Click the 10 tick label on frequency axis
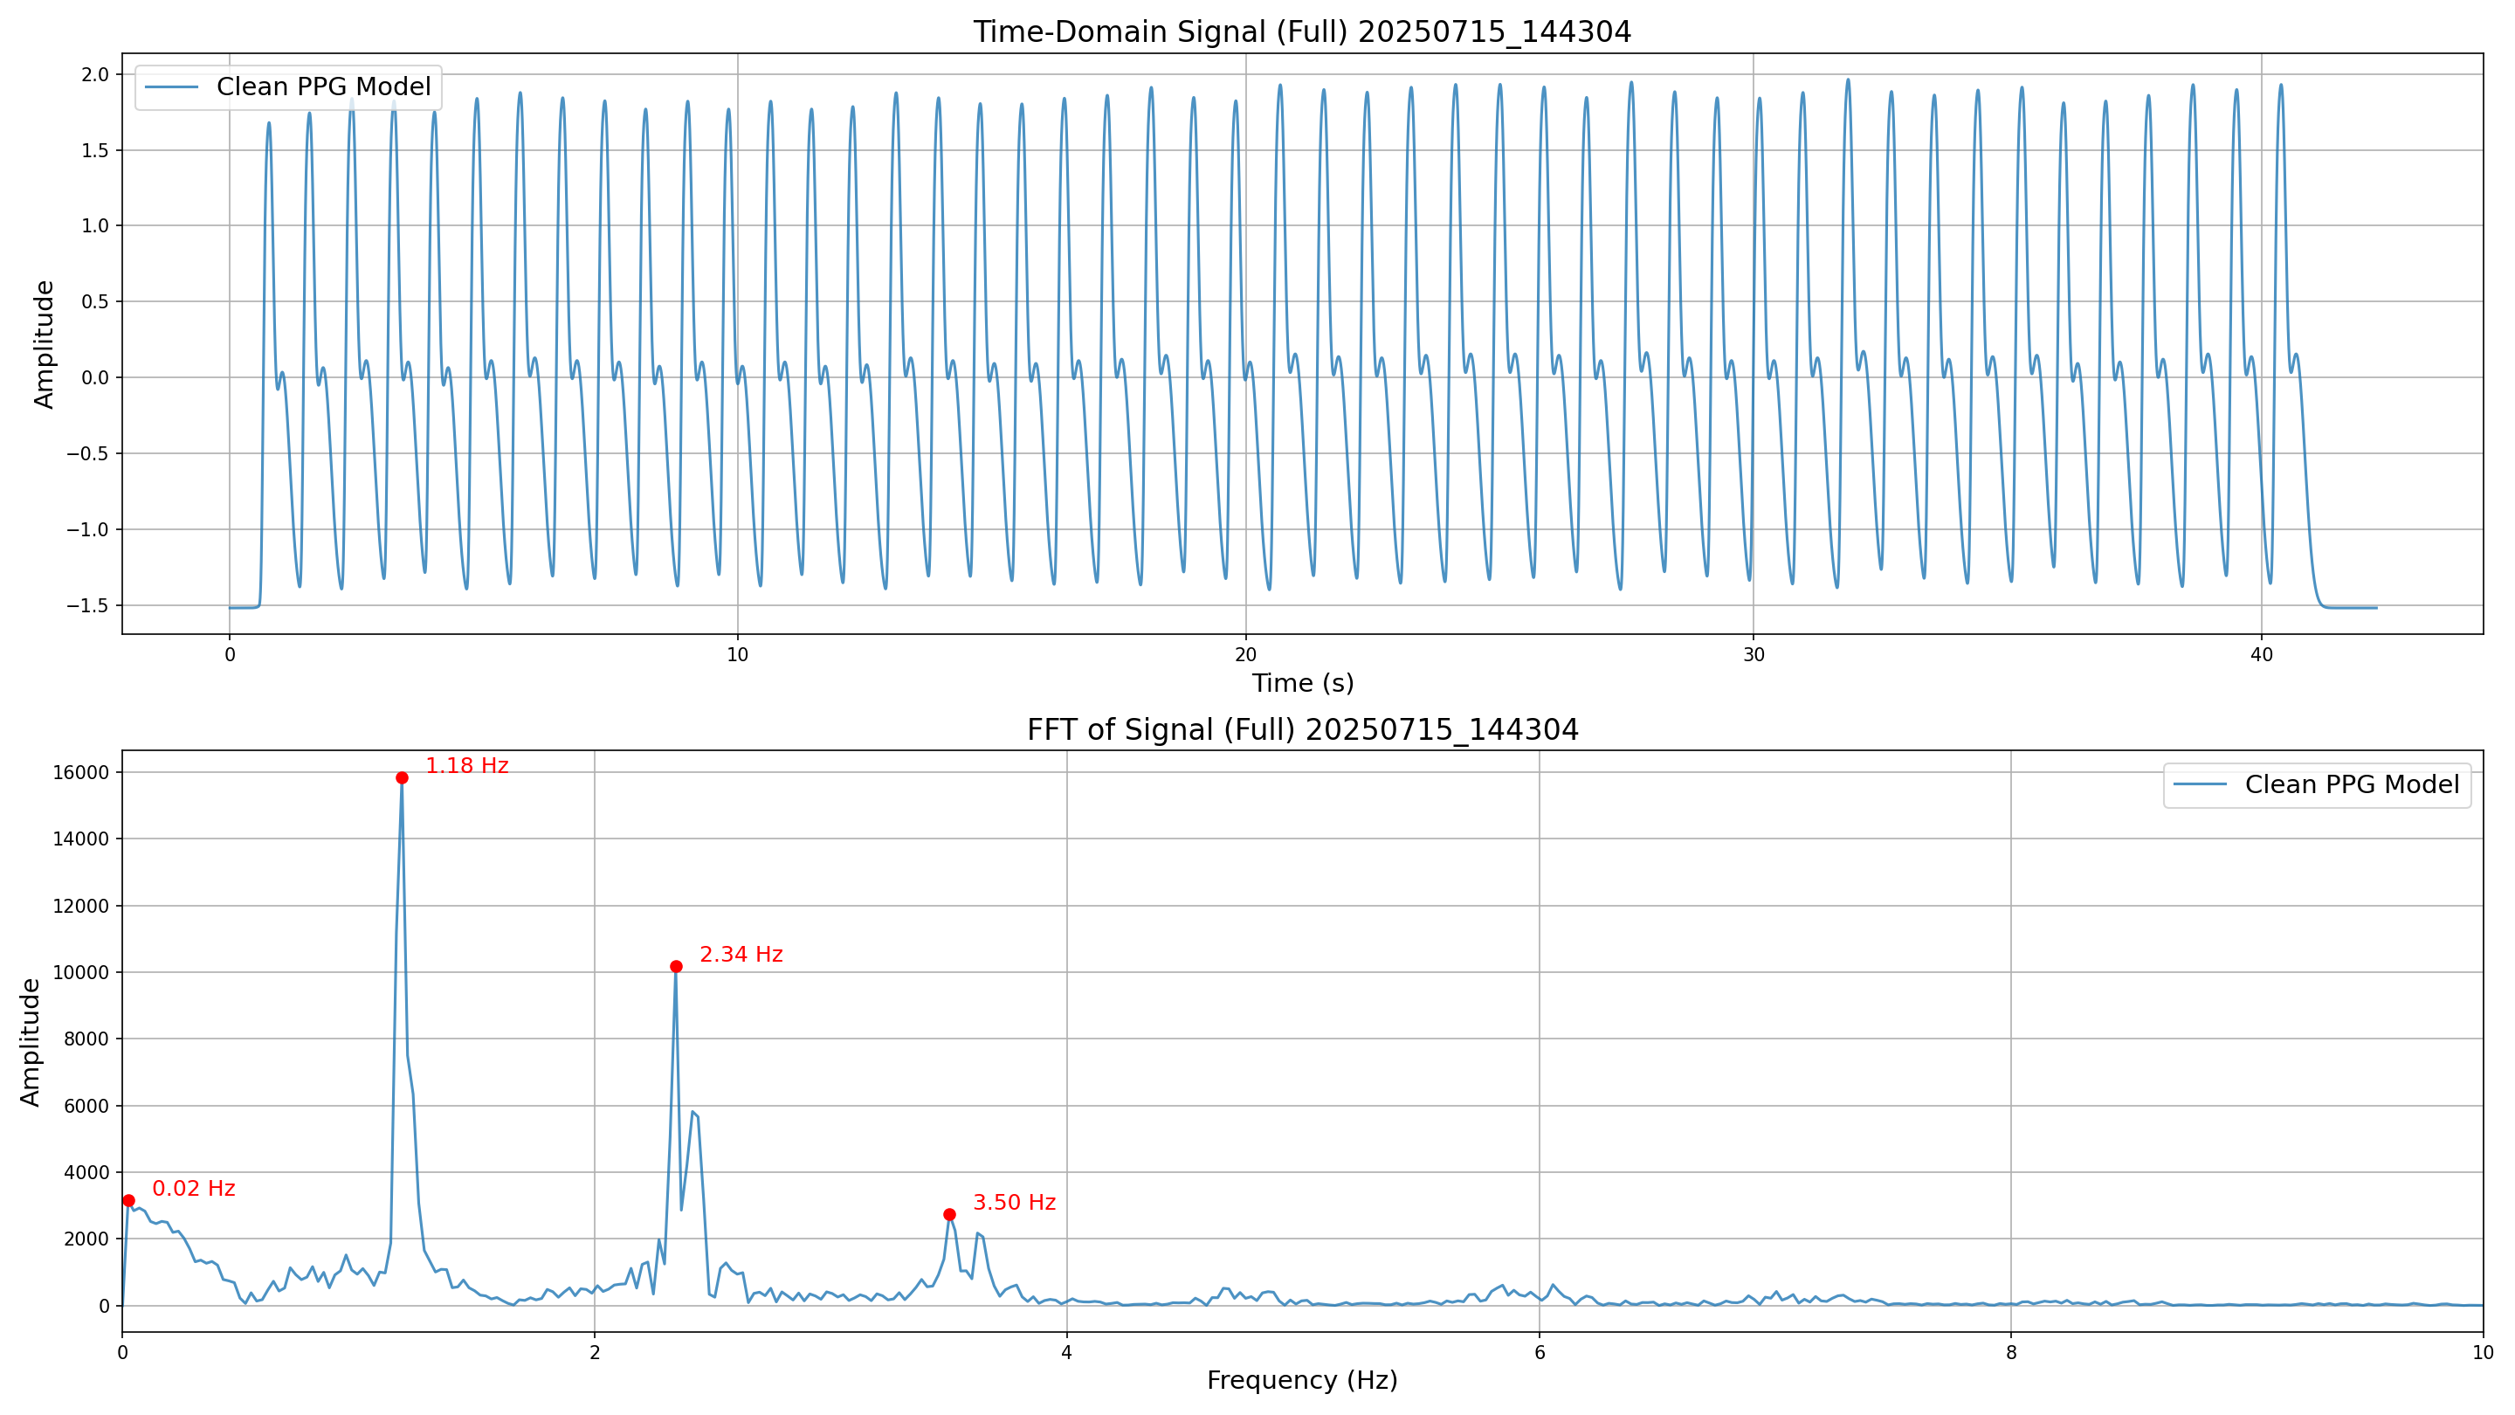The height and width of the screenshot is (1415, 2515). pyautogui.click(x=2482, y=1352)
